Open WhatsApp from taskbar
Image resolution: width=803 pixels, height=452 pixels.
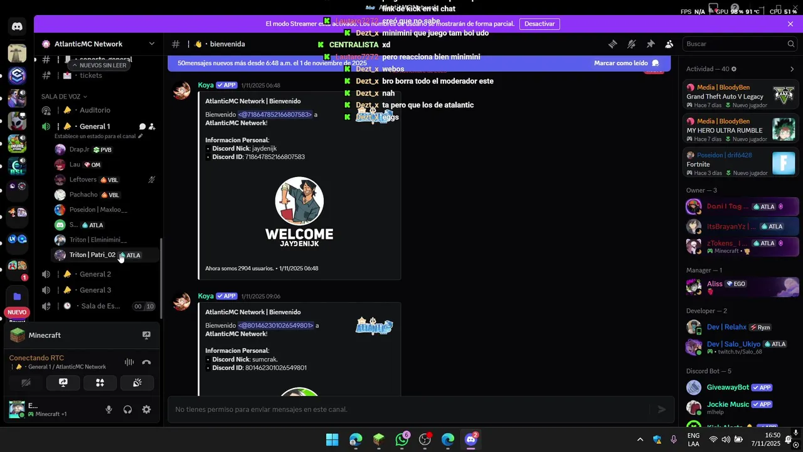402,439
